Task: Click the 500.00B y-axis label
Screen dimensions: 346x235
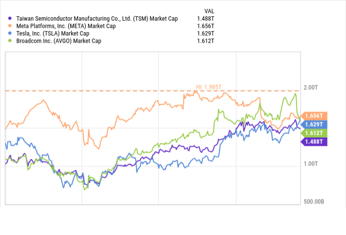Action: [313, 201]
